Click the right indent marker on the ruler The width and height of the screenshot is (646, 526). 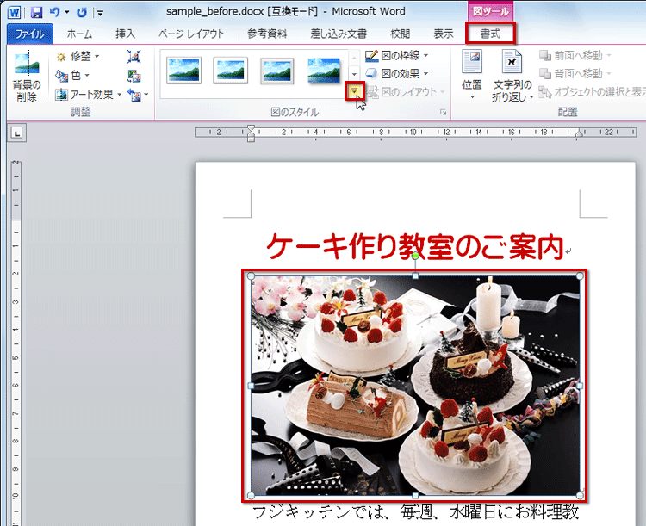tap(580, 133)
